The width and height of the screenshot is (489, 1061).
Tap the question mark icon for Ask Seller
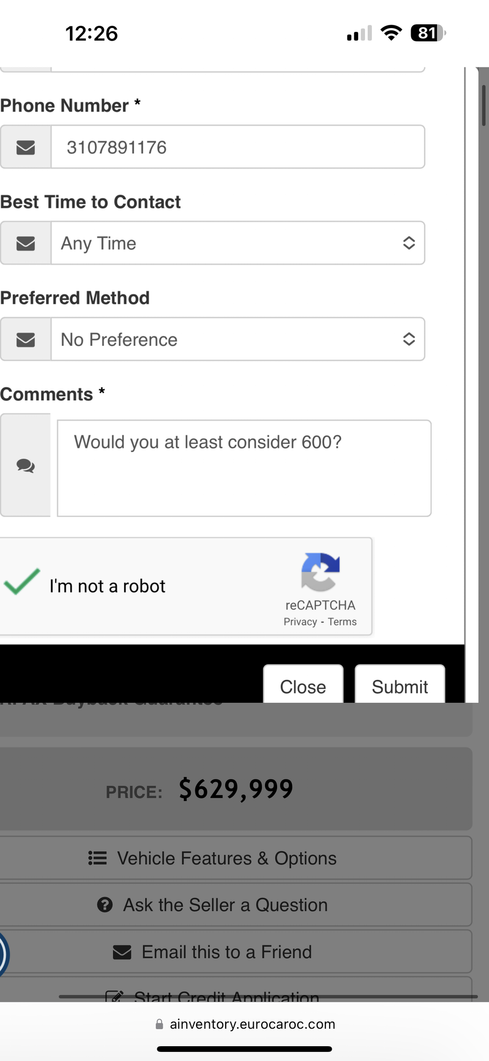pos(105,905)
